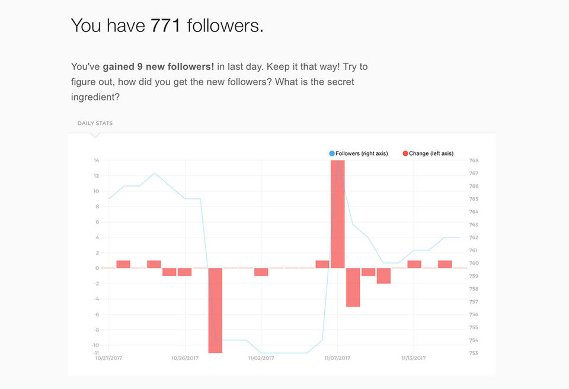Click the pointer arrow beneath DAILY STATS

[x=95, y=136]
